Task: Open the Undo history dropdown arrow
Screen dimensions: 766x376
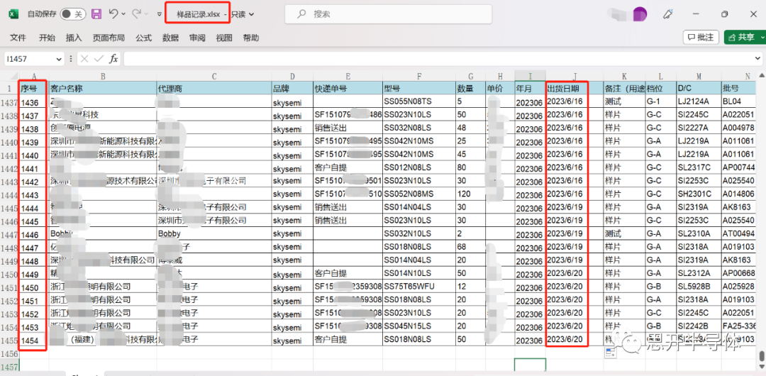Action: point(123,14)
